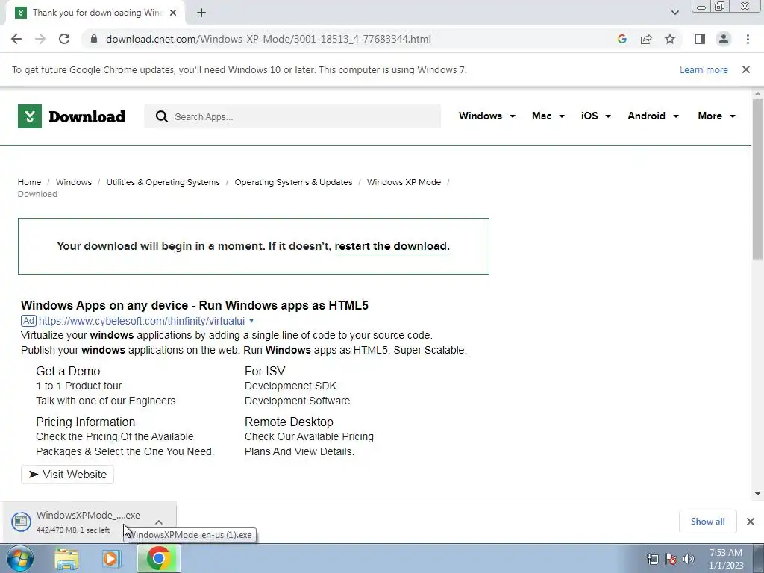Open the Chrome profile avatar menu
This screenshot has height=573, width=764.
724,39
